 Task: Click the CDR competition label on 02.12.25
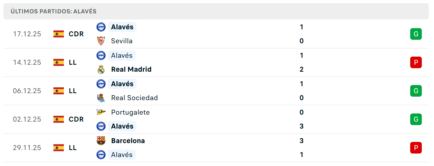tap(76, 119)
